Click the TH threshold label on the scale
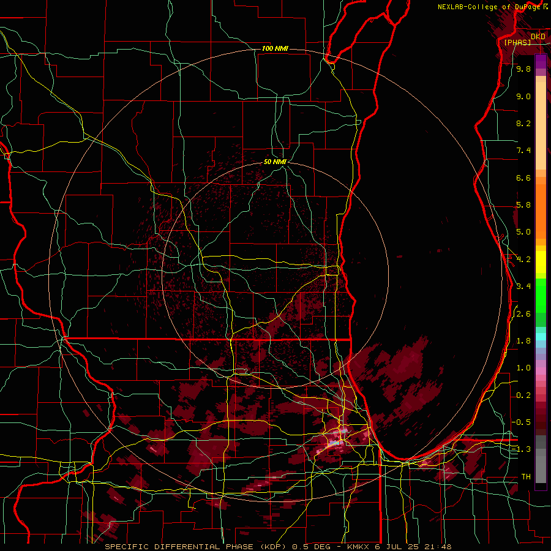The image size is (551, 551). tap(526, 477)
